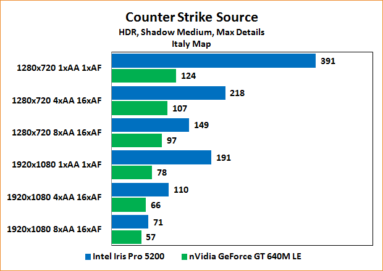Click the data label '71'
Screen dimensions: 383x271
coord(158,222)
